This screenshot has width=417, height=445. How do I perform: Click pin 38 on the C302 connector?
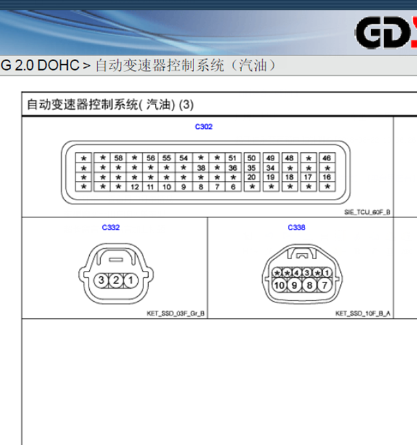tap(201, 168)
